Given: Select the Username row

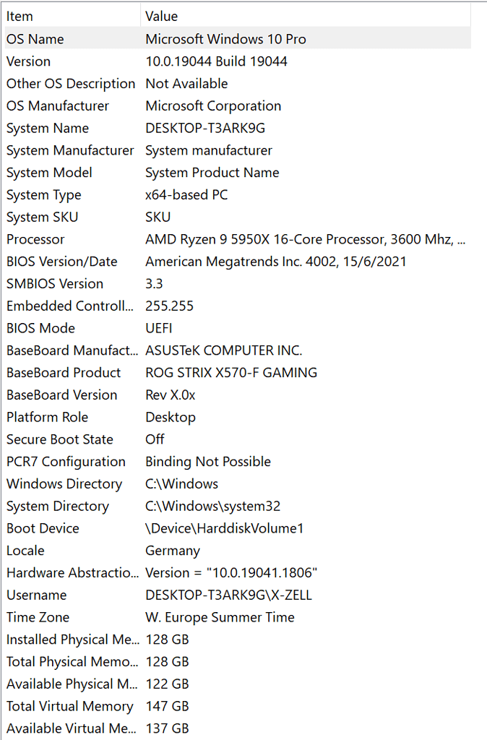Looking at the screenshot, I should (238, 595).
